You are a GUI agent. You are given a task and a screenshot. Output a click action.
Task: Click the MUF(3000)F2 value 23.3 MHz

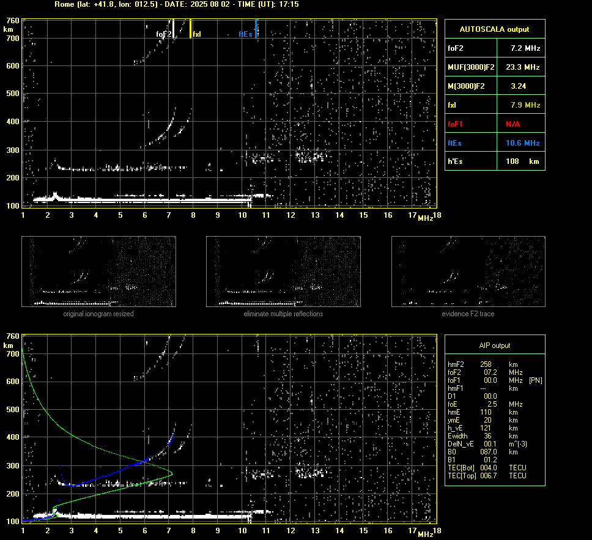[522, 67]
